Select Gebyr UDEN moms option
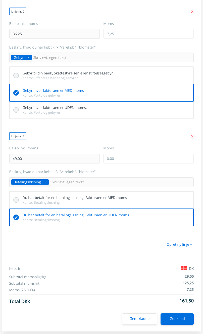203x334 pixels. pos(101,110)
